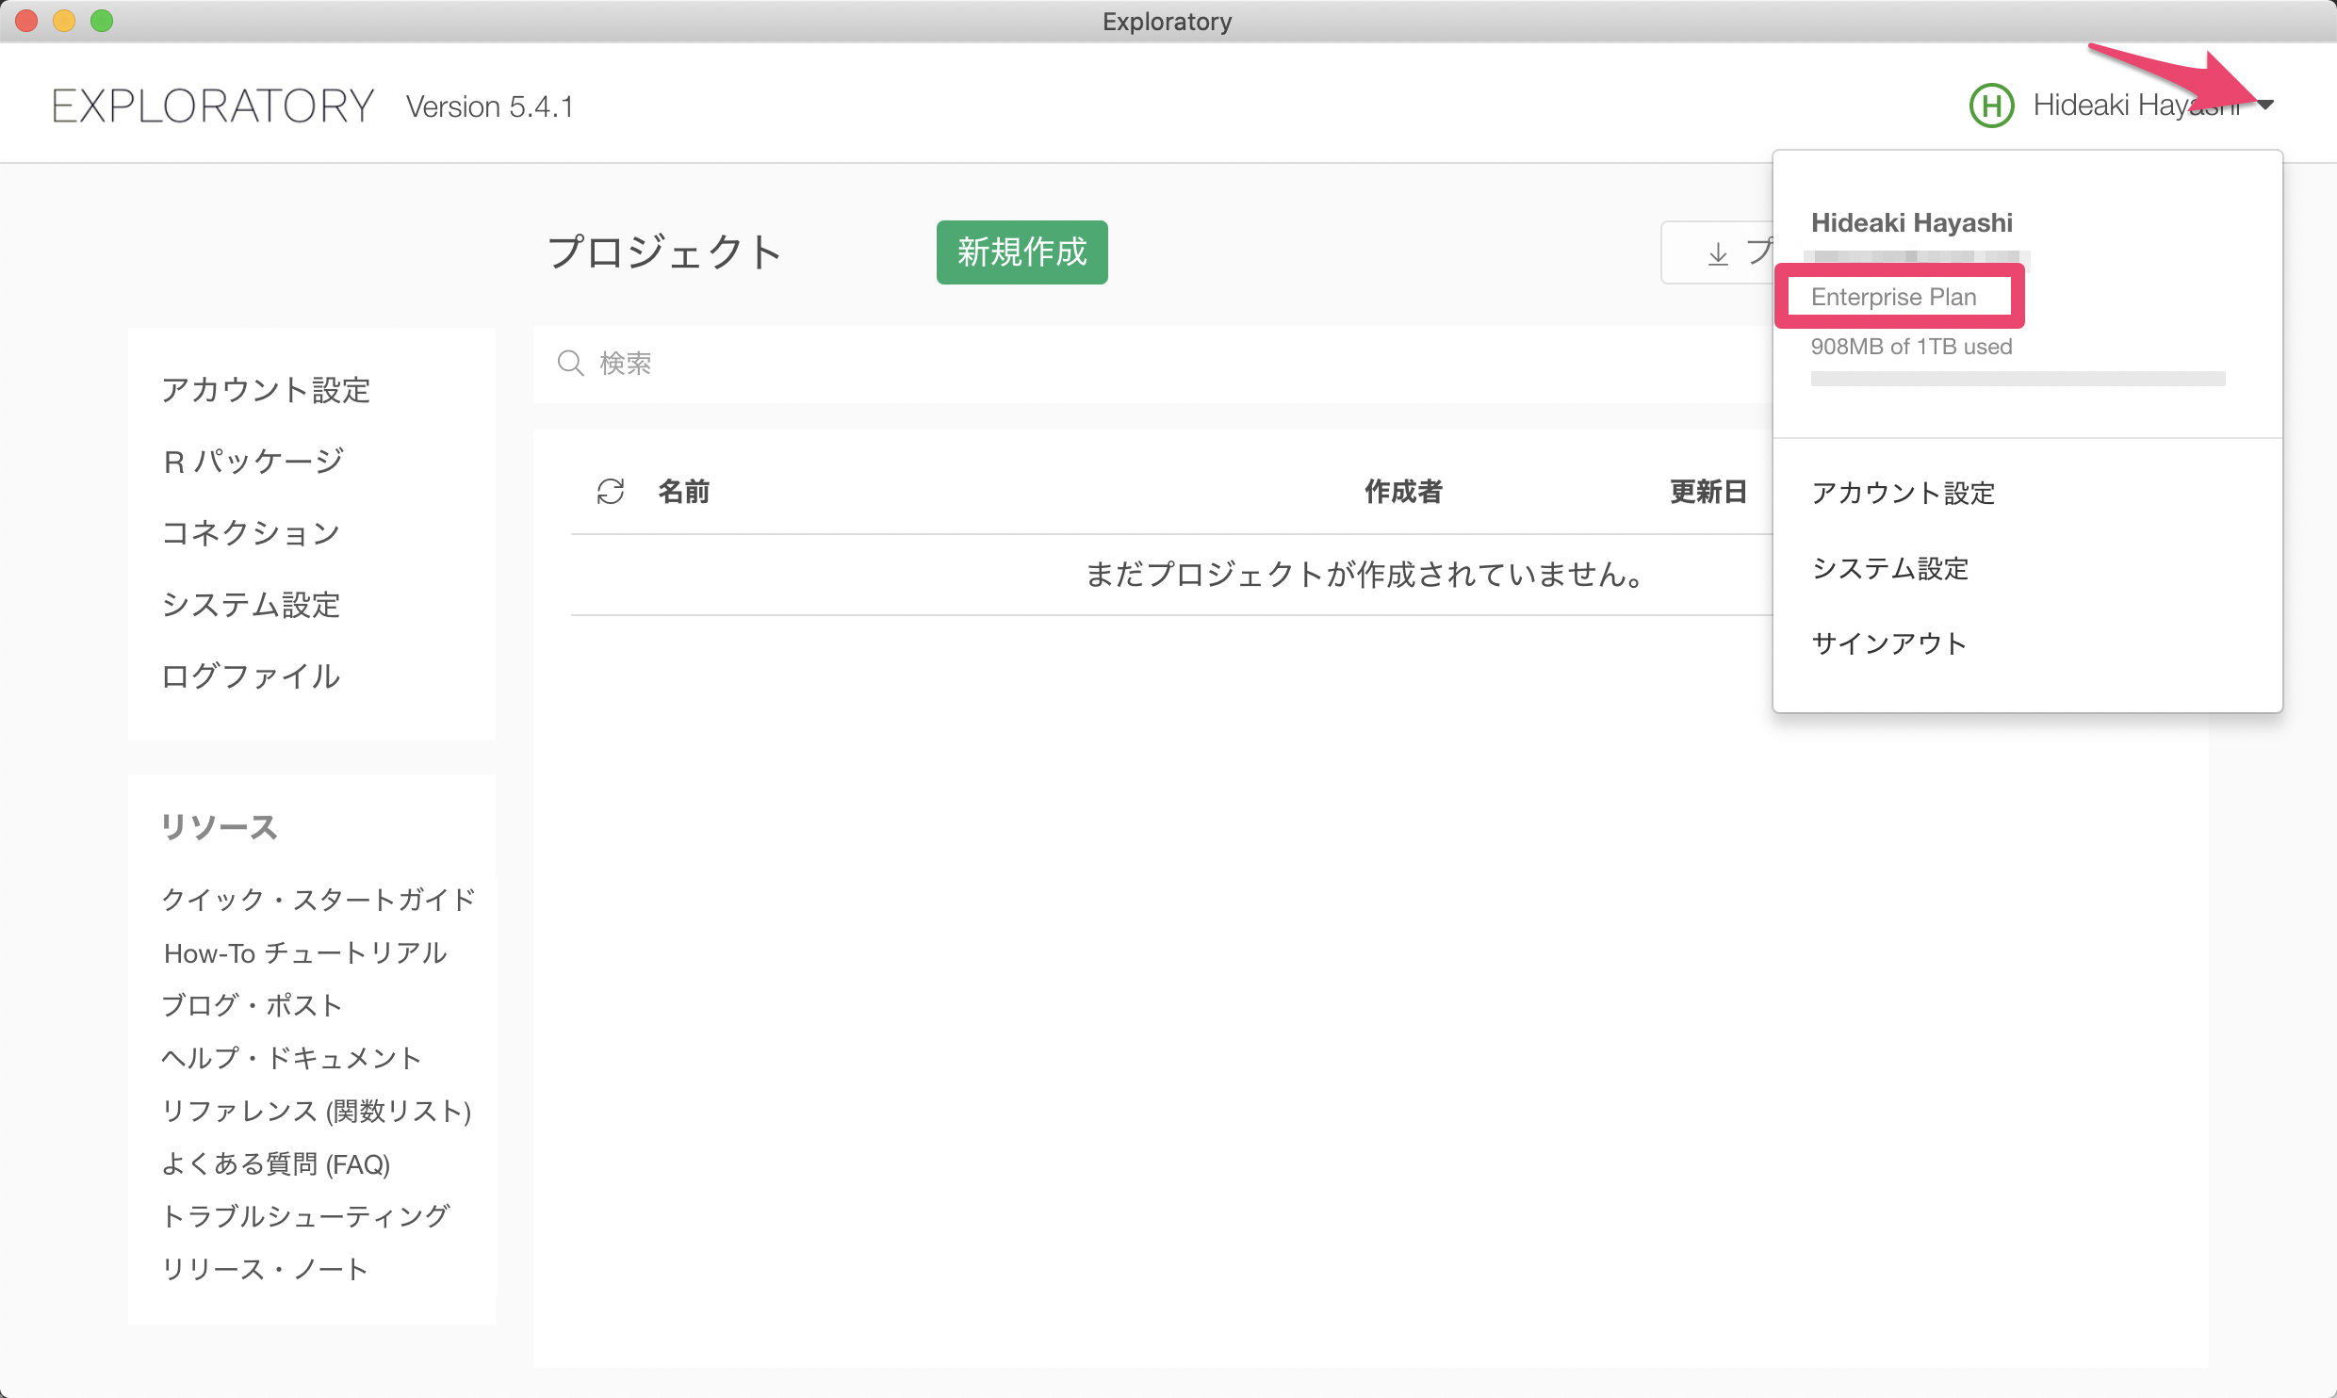2337x1398 pixels.
Task: Open the ヘルプ・ドキュメント link
Action: (x=291, y=1058)
